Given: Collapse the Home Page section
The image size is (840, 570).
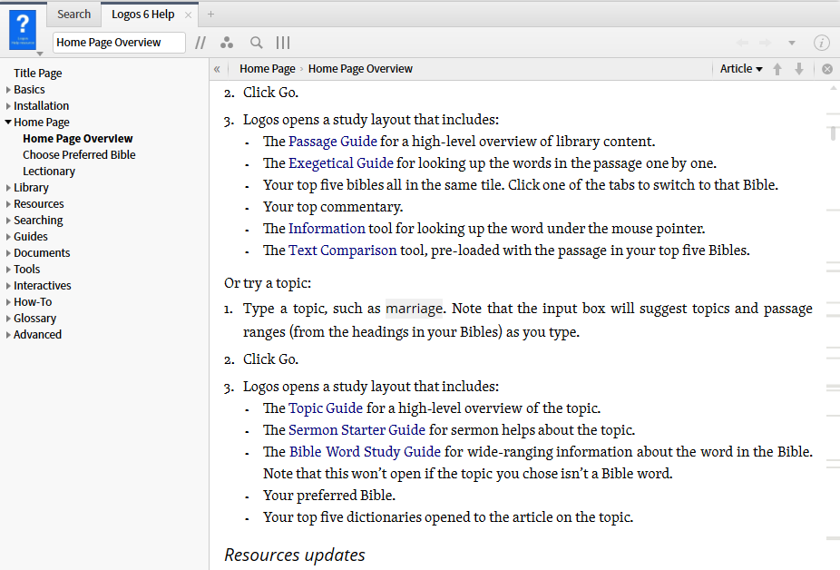Looking at the screenshot, I should point(8,123).
